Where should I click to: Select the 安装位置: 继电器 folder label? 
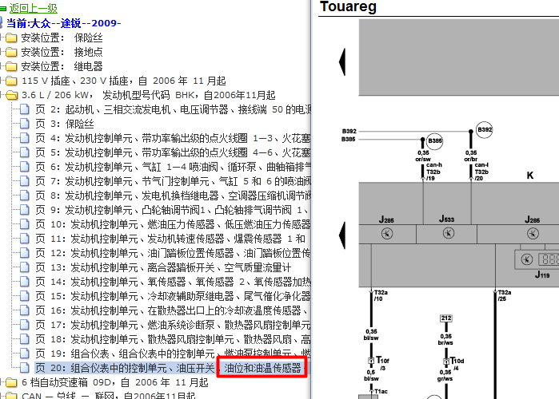62,66
